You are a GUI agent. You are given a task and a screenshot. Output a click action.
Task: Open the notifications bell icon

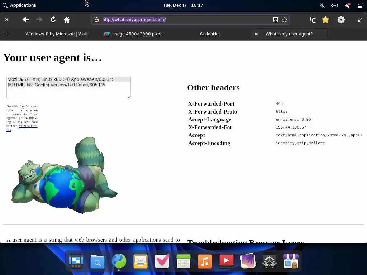pos(348,5)
